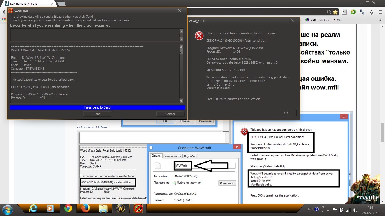Click 'Describe what you were doing' heading
385x216 pixels.
click(x=60, y=25)
